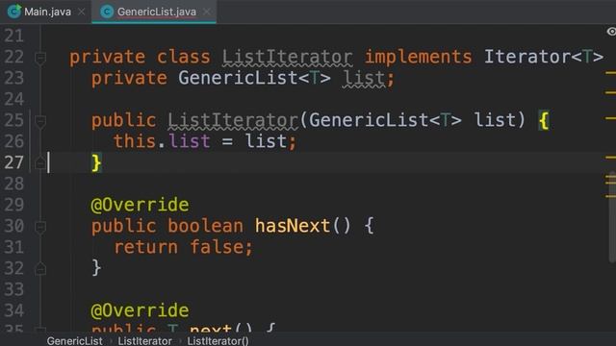
Task: Click the @Override annotation on line 29
Action: point(140,205)
